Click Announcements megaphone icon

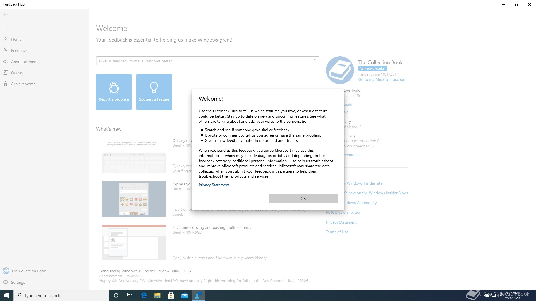click(x=6, y=62)
